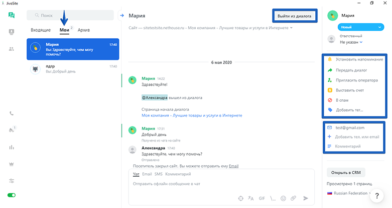The height and width of the screenshot is (208, 392).
Task: Open the statistics bar chart icon
Action: tap(11, 147)
